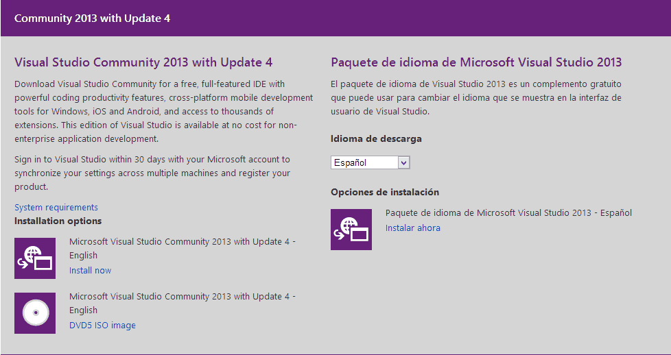Click the paragraph starting Download Visual Studio Community
Image resolution: width=671 pixels, height=355 pixels.
click(x=164, y=111)
